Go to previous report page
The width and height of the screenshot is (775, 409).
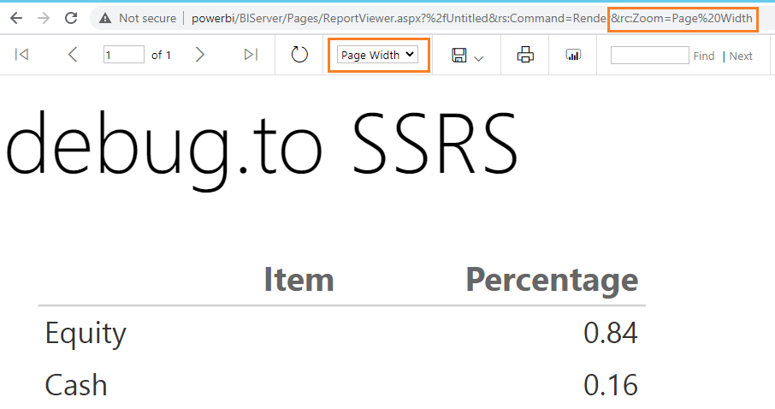pyautogui.click(x=73, y=55)
